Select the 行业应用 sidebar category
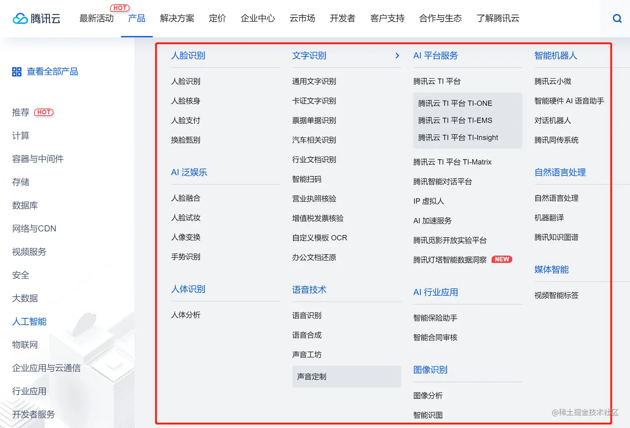 pos(29,391)
